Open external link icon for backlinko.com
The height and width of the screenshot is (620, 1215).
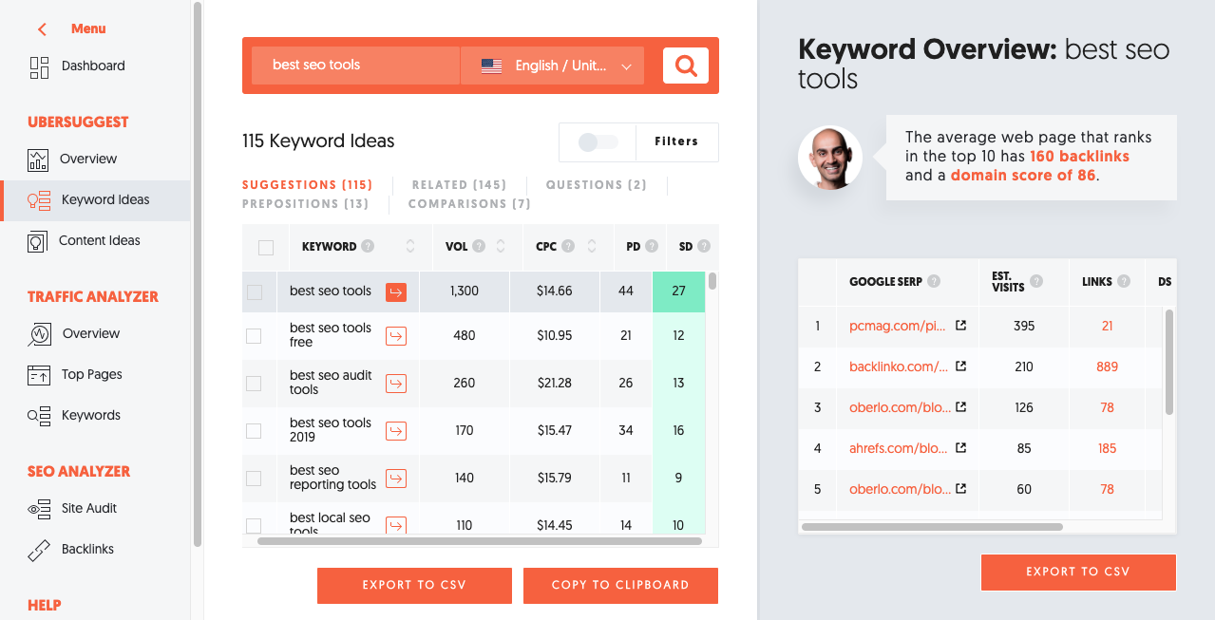tap(960, 366)
